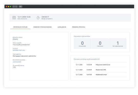Select the Połączenie telefoniczne schedule row
The width and height of the screenshot is (138, 95).
click(x=100, y=65)
